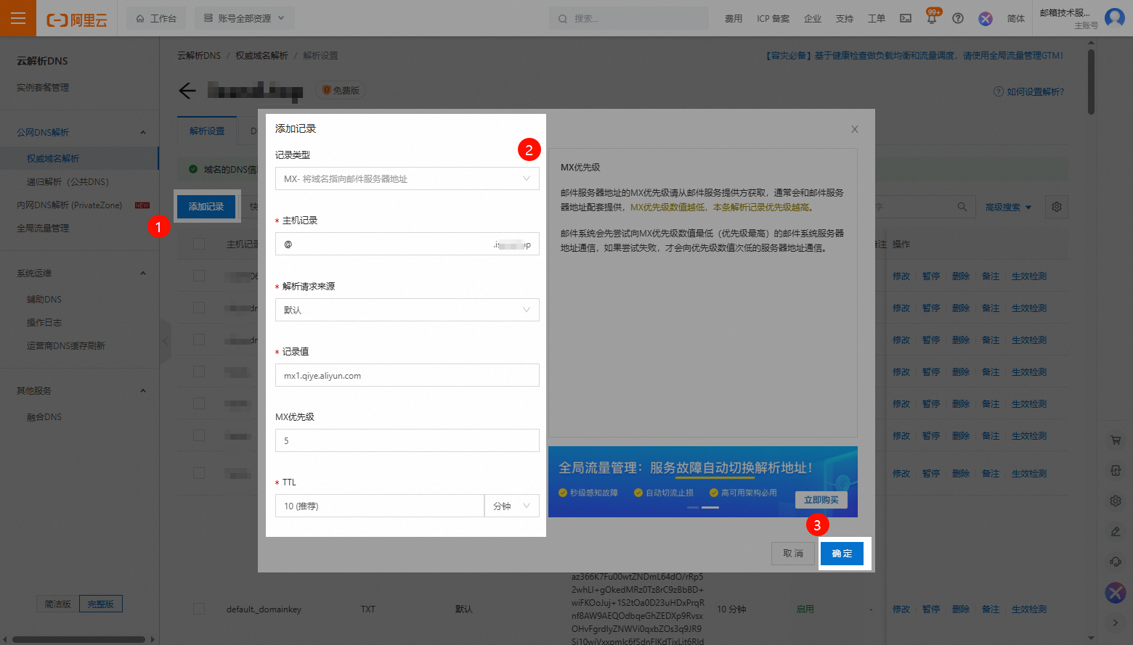Screen dimensions: 1133x645
Task: Open the CloudShell terminal icon in top bar
Action: pos(905,18)
